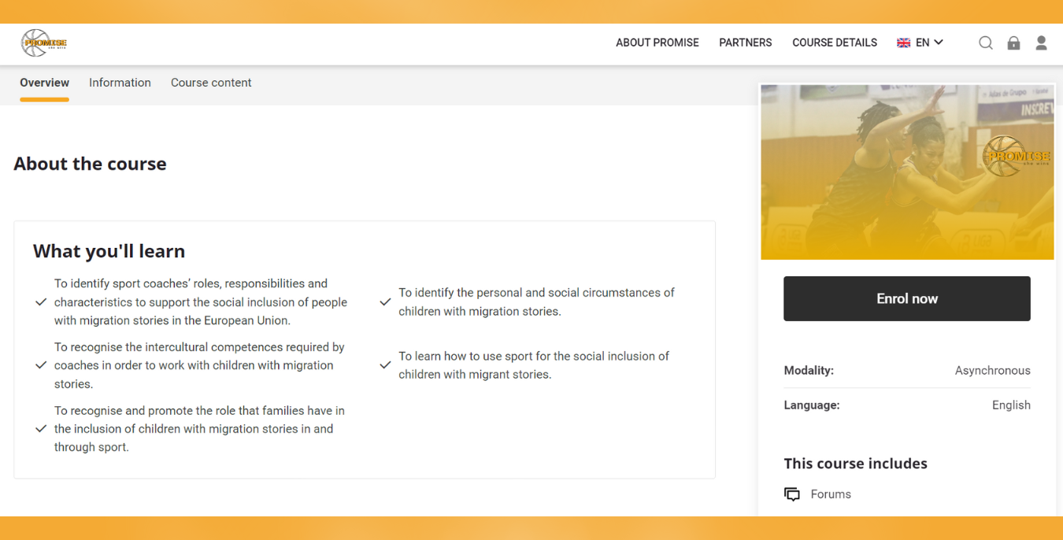This screenshot has width=1063, height=540.
Task: Click checkmark beside intercultural competences item
Action: click(x=41, y=365)
